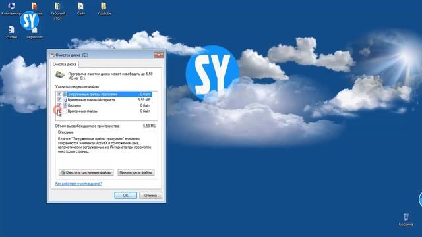Click the blank page icon of Временные файлы row
The image size is (422, 237).
point(65,111)
